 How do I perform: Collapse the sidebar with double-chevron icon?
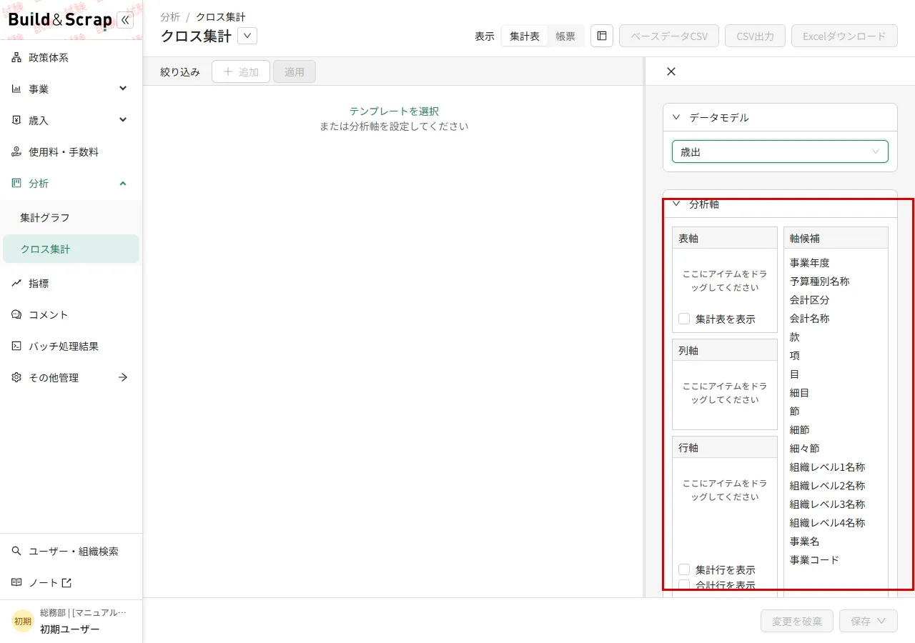coord(125,20)
